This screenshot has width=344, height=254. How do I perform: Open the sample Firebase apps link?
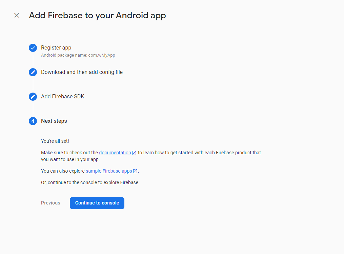pyautogui.click(x=109, y=171)
